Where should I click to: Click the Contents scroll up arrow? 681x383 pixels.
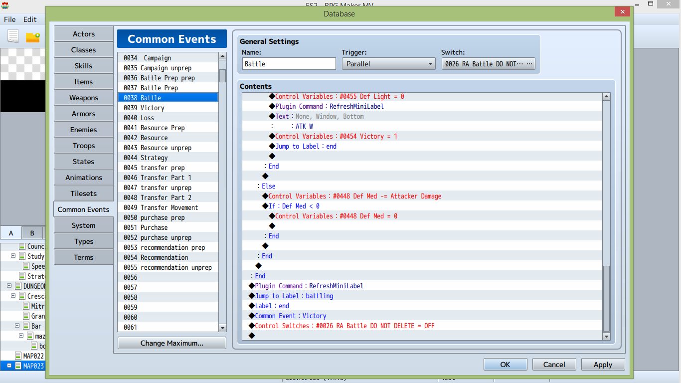(x=606, y=96)
